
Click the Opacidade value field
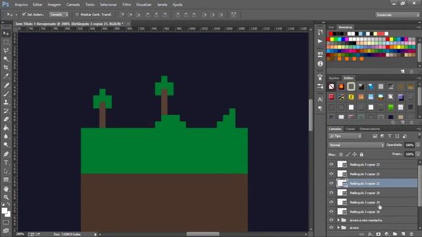pos(409,145)
